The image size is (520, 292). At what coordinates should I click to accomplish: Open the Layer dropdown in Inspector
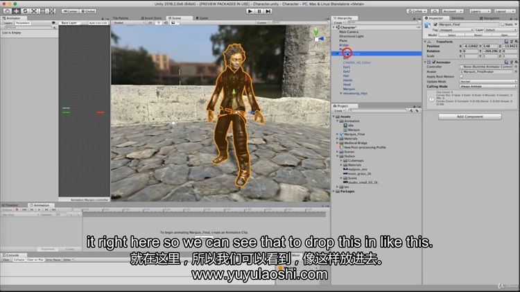coord(501,30)
